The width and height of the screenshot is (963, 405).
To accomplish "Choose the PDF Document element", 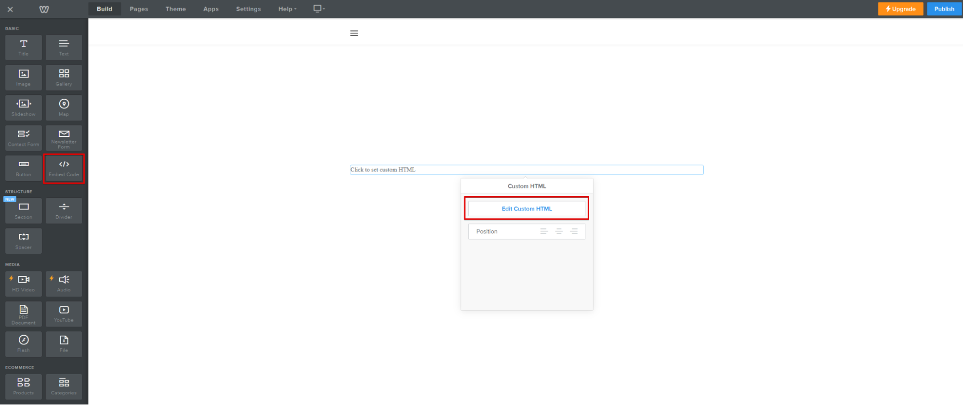I will [x=24, y=314].
